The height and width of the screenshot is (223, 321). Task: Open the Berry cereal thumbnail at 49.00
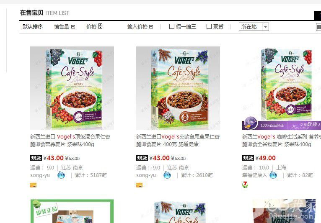click(x=282, y=88)
